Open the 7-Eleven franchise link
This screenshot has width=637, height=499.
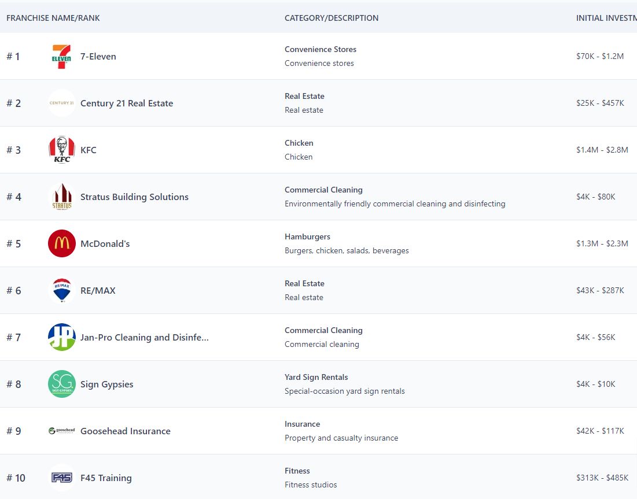98,57
